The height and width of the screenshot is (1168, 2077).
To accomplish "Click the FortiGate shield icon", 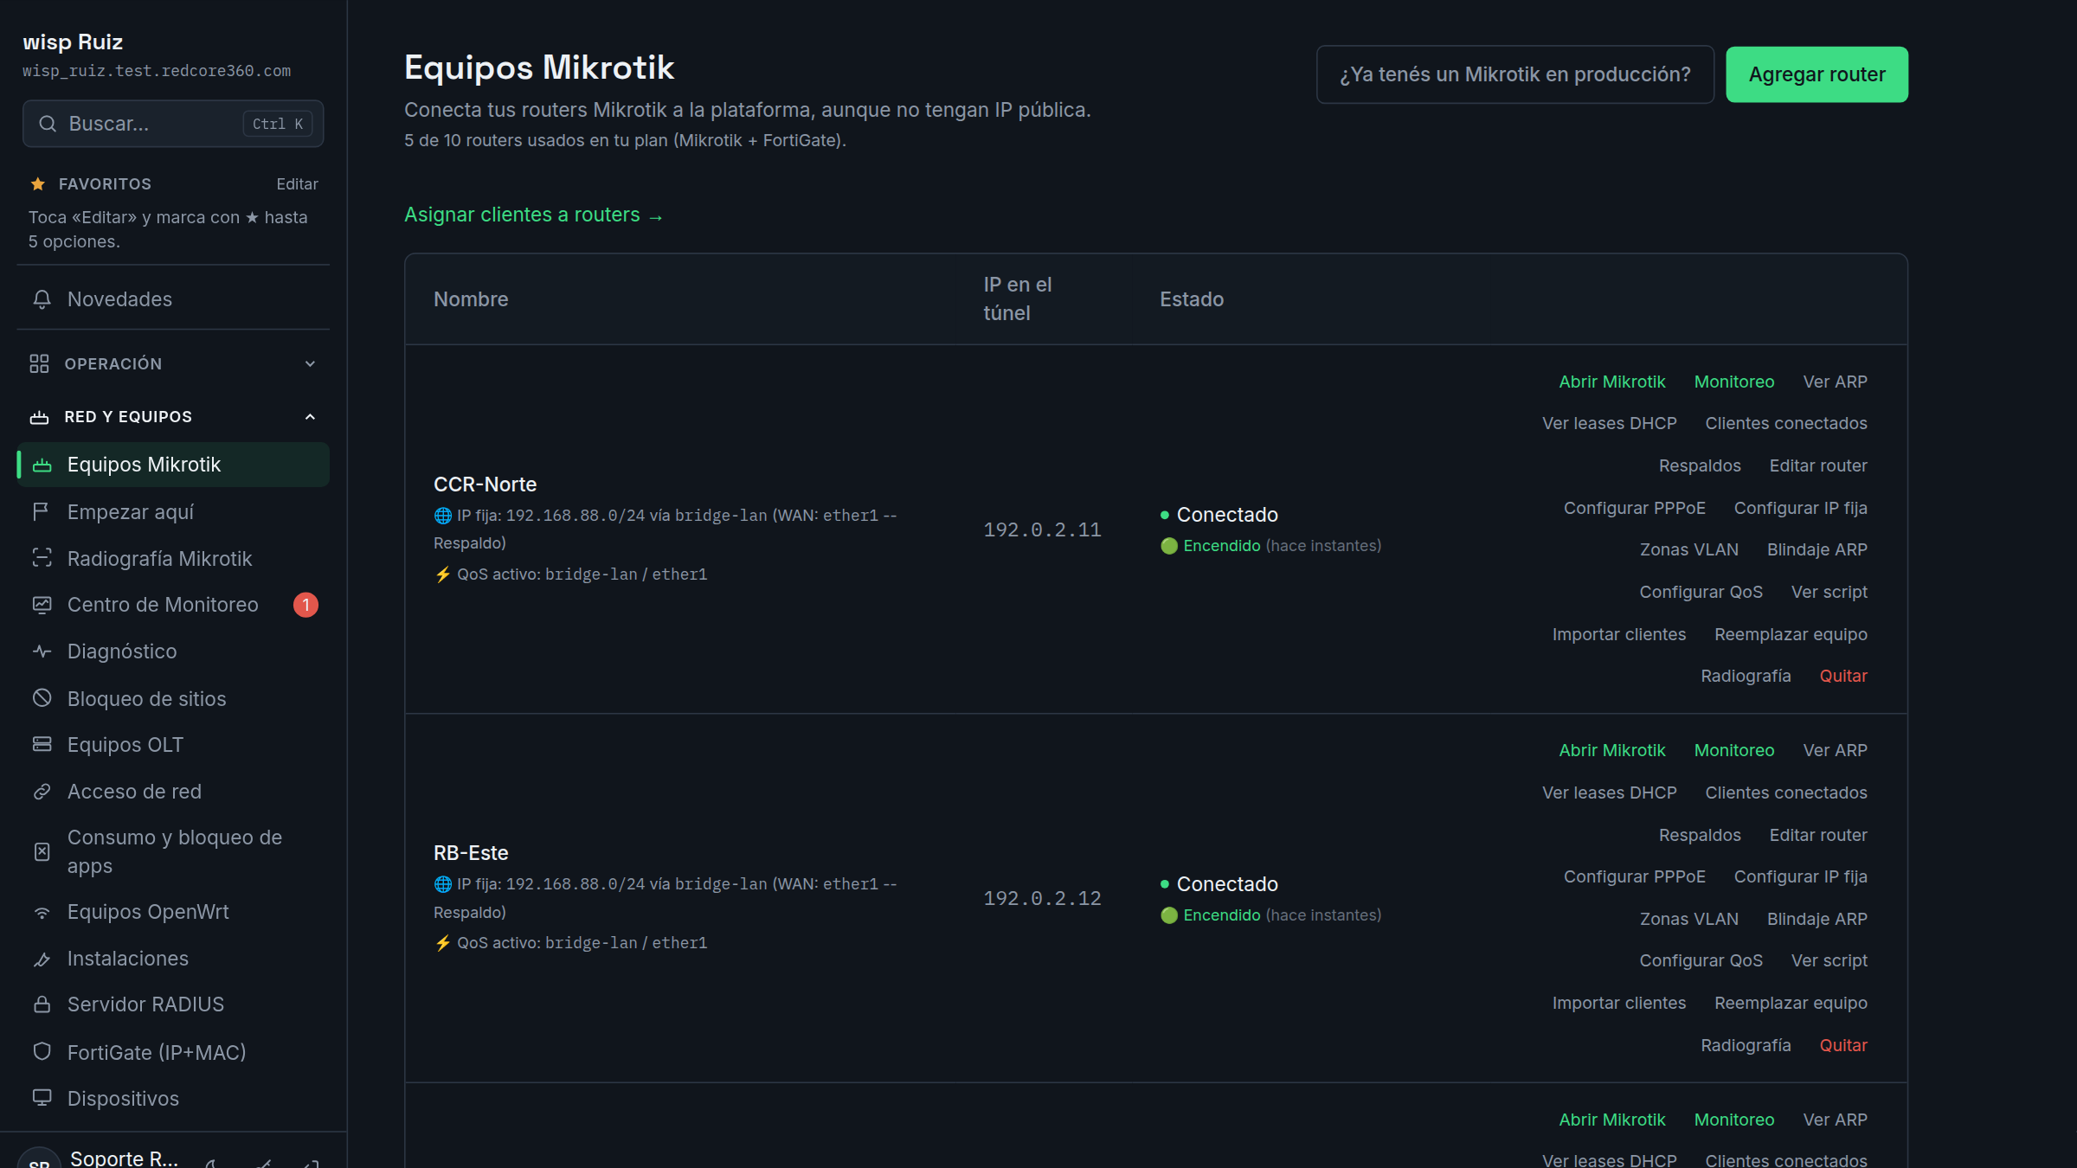I will click(x=42, y=1052).
